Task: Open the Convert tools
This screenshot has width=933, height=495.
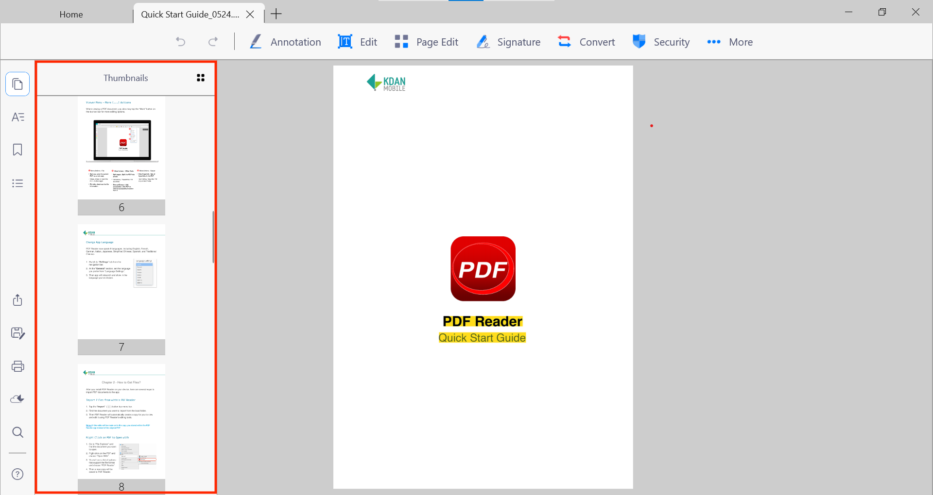Action: (x=586, y=42)
